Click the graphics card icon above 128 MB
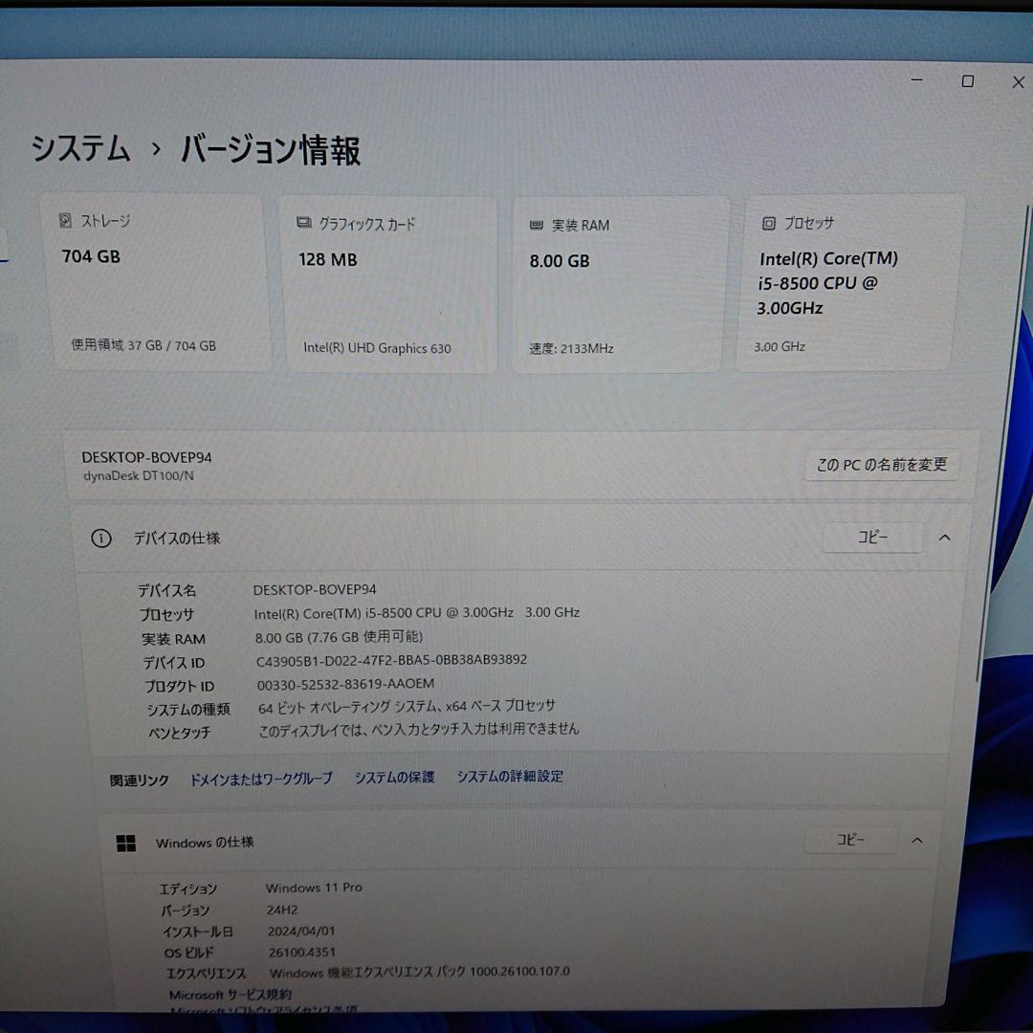1033x1033 pixels. point(301,223)
